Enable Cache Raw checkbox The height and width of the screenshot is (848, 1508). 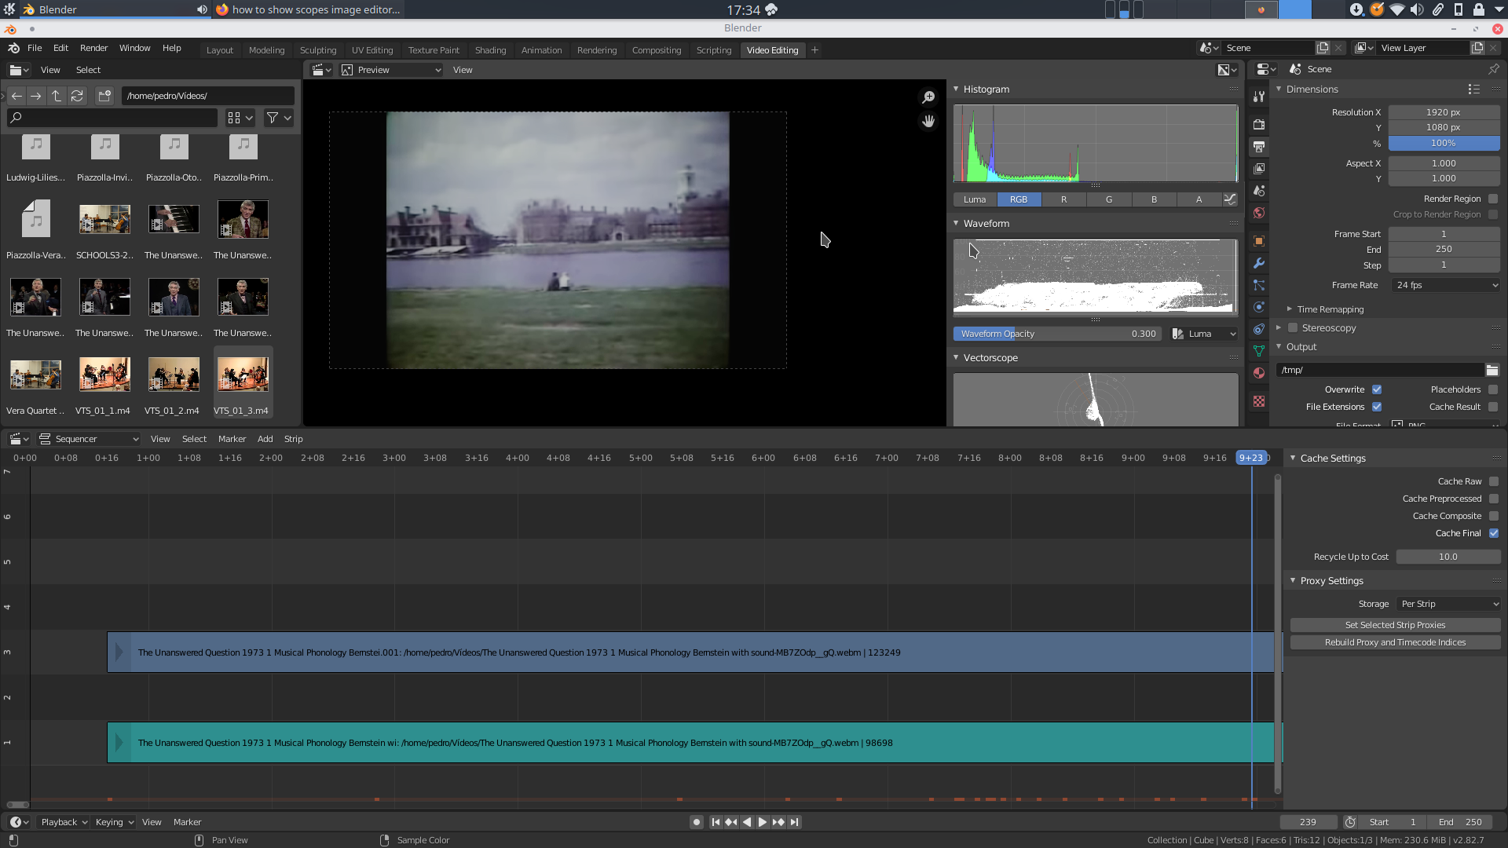[x=1494, y=481]
